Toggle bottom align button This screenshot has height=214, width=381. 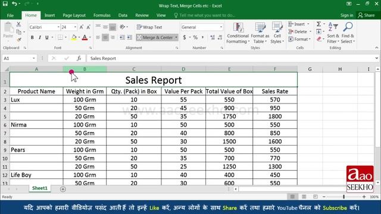[x=113, y=27]
